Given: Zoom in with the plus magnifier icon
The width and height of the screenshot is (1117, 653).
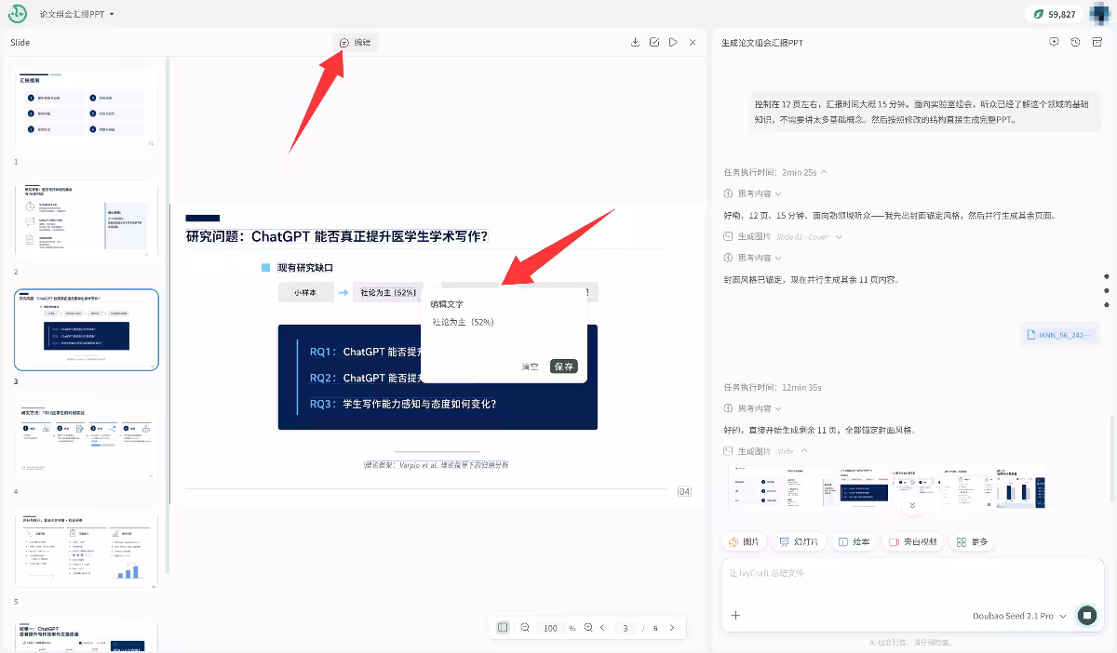Looking at the screenshot, I should click(x=588, y=628).
